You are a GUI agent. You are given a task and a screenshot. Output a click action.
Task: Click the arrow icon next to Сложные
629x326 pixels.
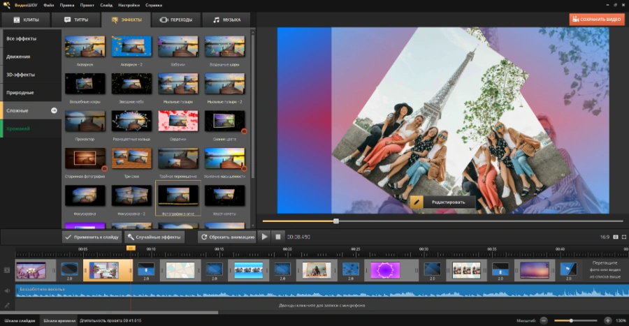[54, 110]
